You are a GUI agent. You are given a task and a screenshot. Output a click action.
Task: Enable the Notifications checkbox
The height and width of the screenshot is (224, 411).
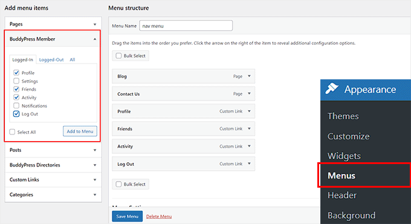pos(16,105)
